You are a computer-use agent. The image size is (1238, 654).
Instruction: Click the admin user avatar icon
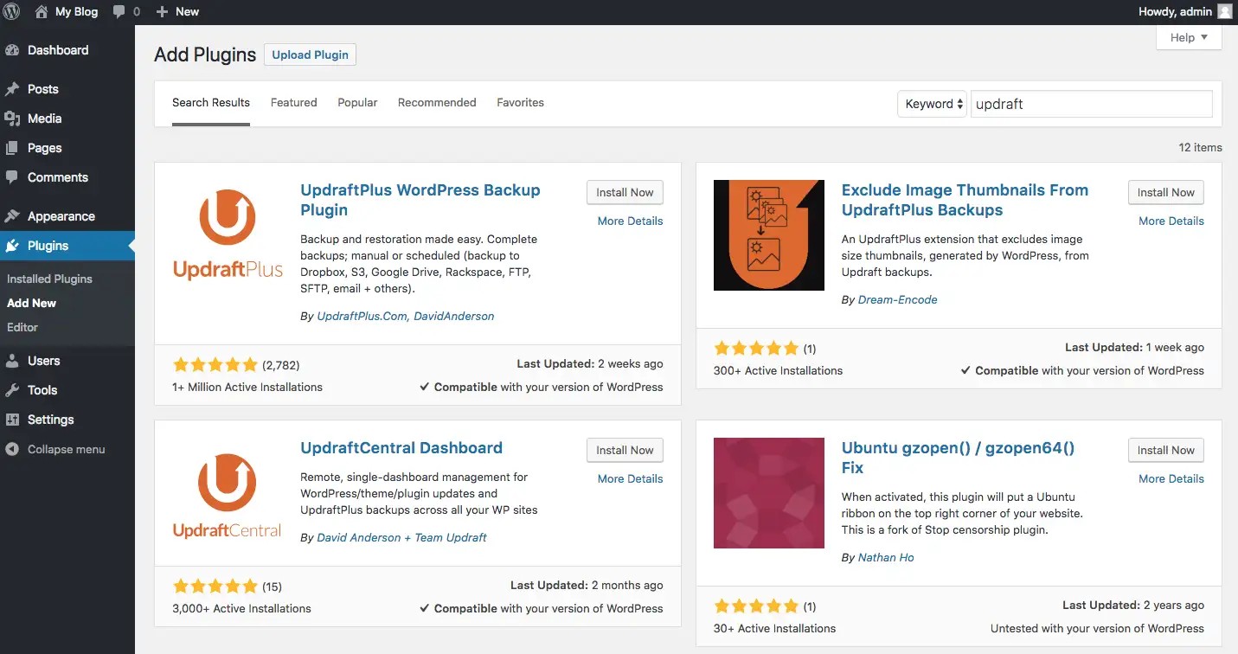click(x=1224, y=12)
